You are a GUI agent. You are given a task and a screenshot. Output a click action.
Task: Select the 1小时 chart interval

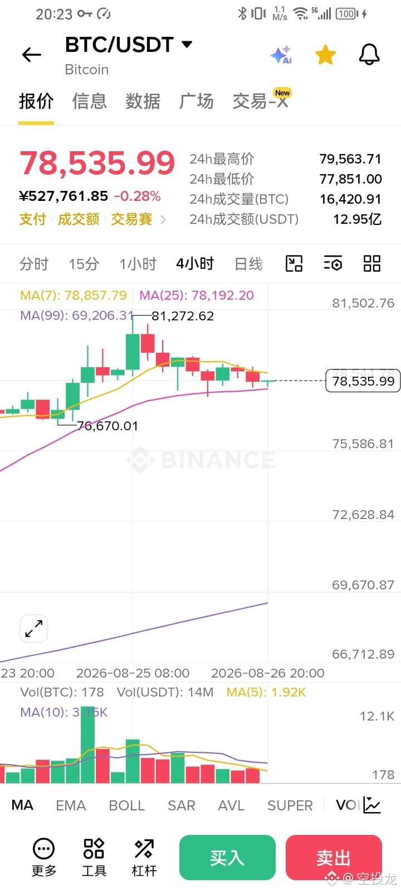coord(138,263)
